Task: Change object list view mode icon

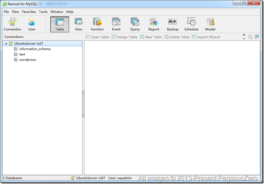Action: pyautogui.click(x=257, y=37)
